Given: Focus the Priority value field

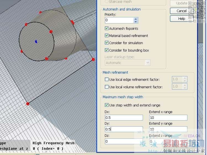Looking at the screenshot, I should [x=119, y=20].
